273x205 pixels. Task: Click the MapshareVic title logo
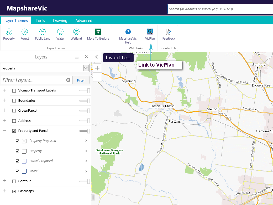click(27, 8)
